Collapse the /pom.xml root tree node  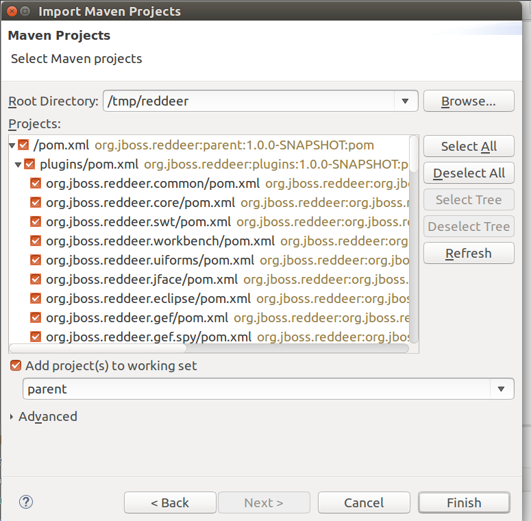(x=12, y=145)
